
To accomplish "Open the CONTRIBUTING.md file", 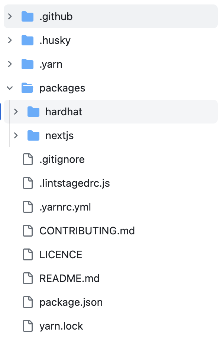I will tap(86, 231).
